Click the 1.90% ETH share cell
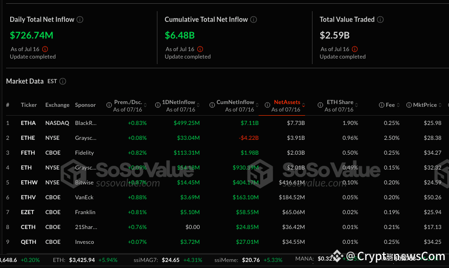449x268 pixels. 350,123
